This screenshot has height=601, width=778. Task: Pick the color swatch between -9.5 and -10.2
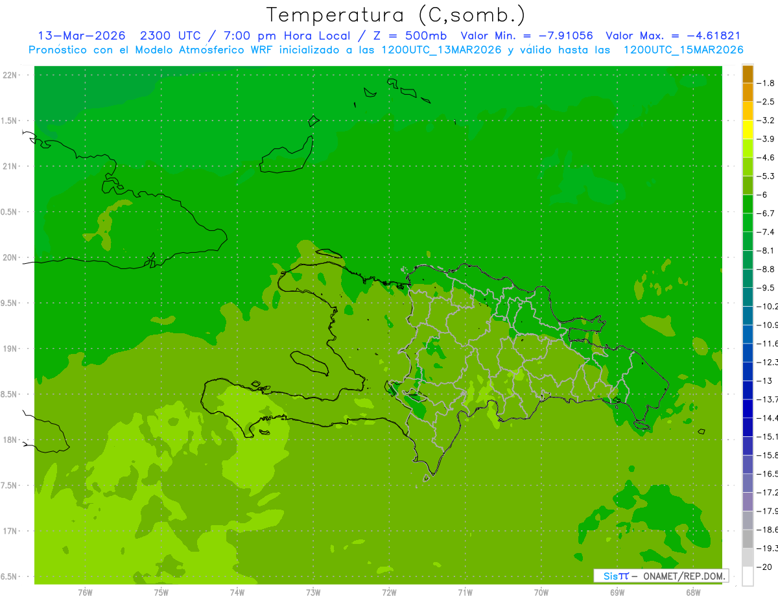click(748, 297)
